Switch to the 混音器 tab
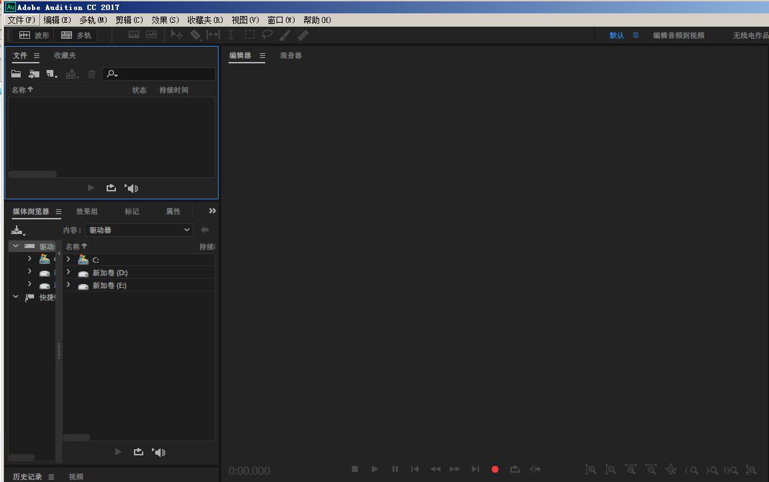The height and width of the screenshot is (482, 769). click(x=291, y=55)
